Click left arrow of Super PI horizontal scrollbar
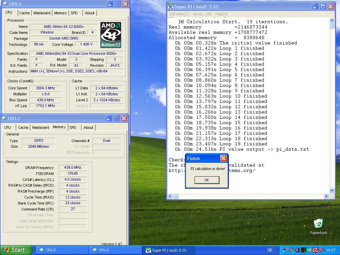 [x=170, y=196]
